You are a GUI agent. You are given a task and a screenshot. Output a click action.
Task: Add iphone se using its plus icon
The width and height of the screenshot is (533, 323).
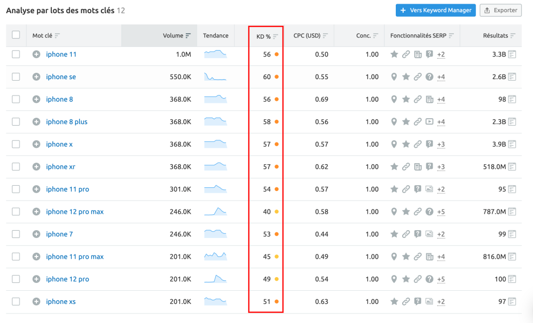pos(36,77)
